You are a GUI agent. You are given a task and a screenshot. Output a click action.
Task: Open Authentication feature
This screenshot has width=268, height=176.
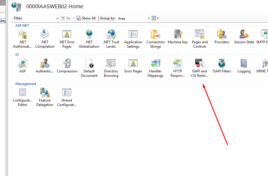pos(45,66)
